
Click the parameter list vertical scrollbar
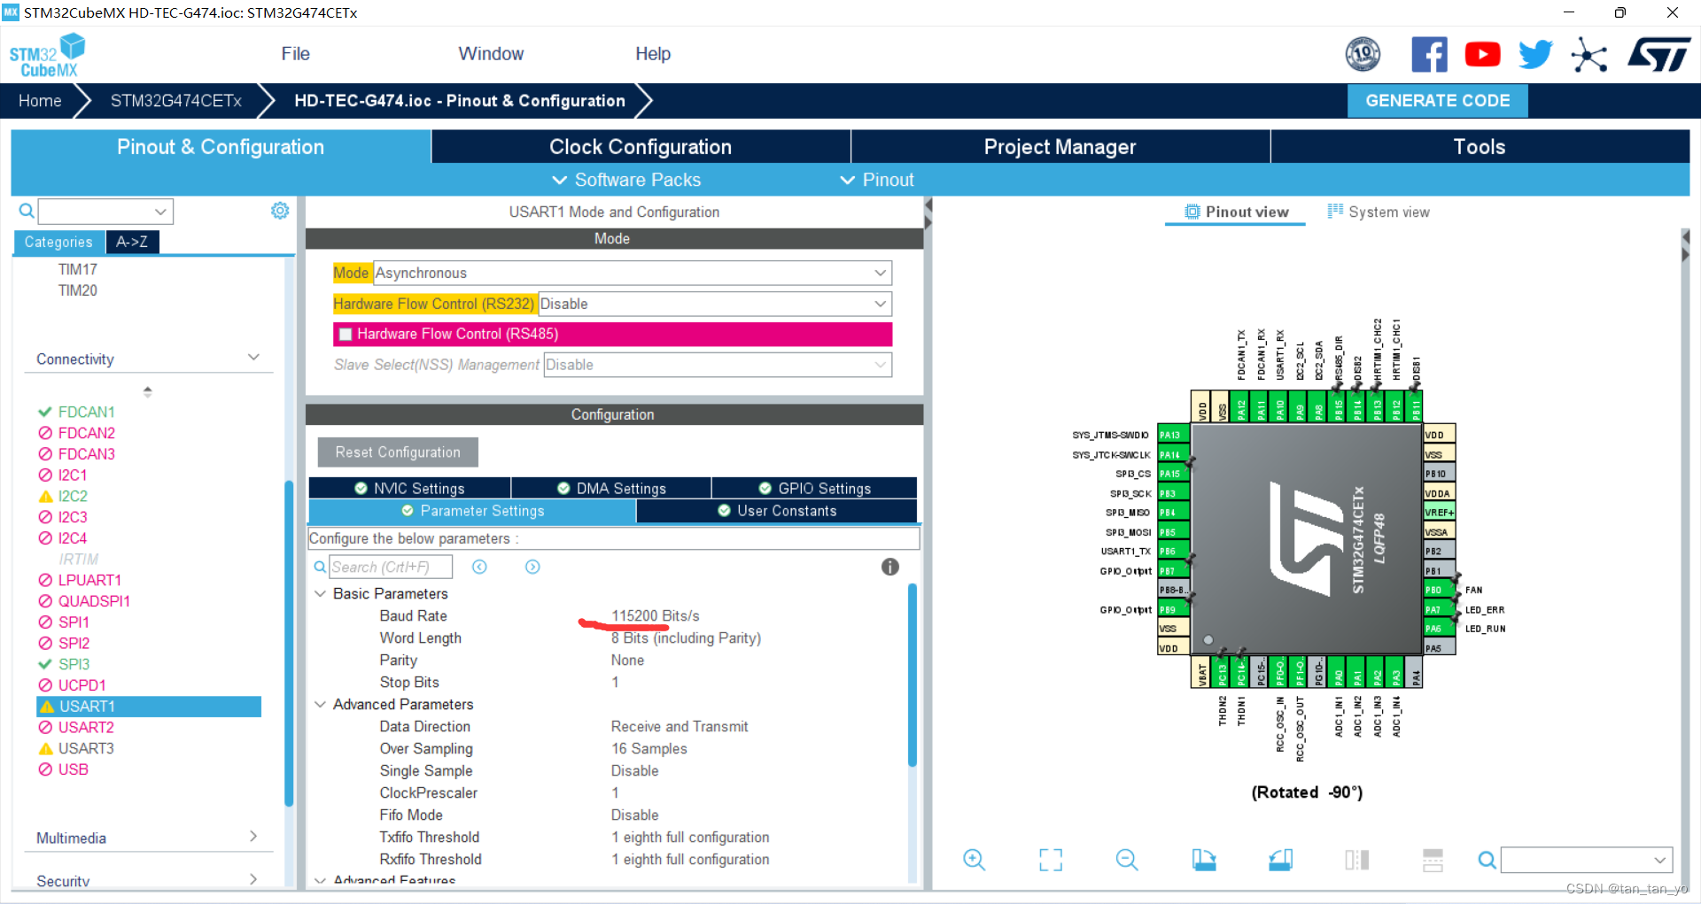pos(913,675)
